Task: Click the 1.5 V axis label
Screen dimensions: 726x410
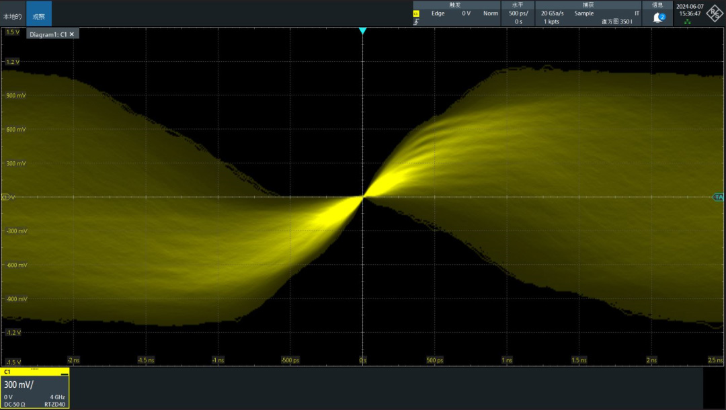Action: pyautogui.click(x=13, y=32)
